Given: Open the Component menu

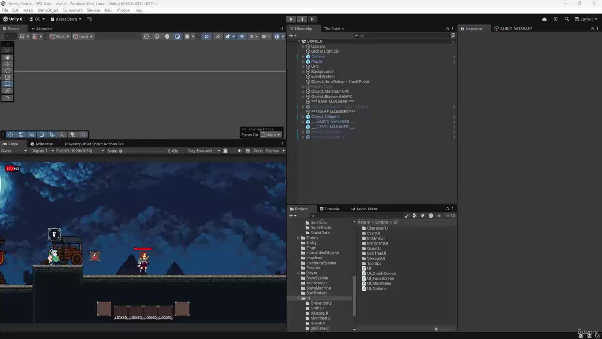Looking at the screenshot, I should tap(72, 10).
